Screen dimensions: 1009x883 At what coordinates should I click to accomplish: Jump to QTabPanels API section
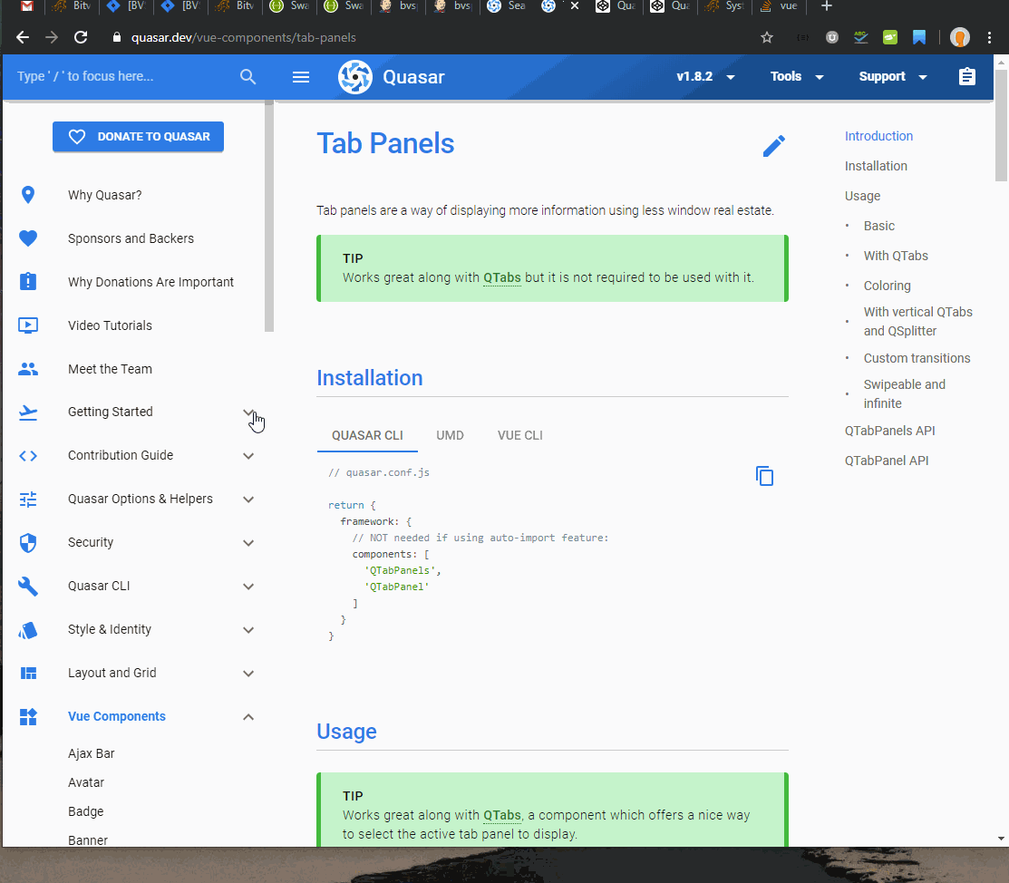(889, 431)
